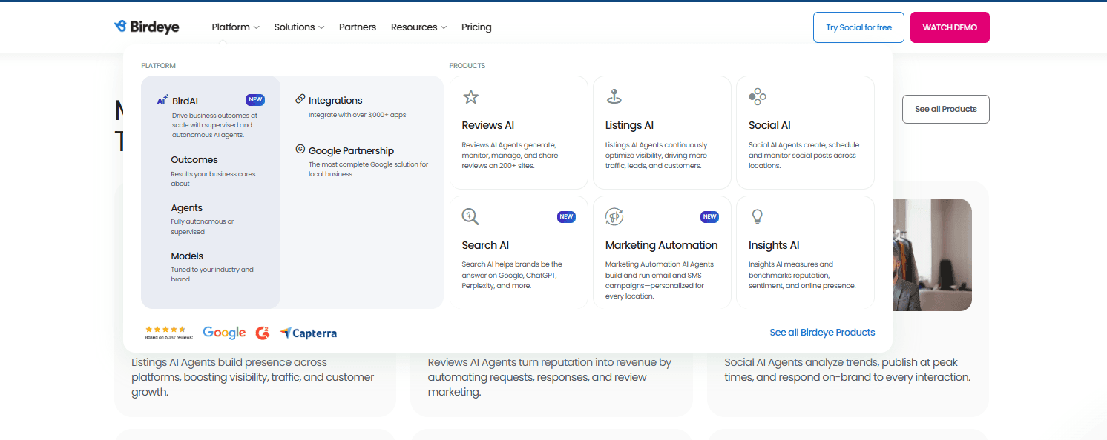Select the Insights AI lightbulb icon

758,216
